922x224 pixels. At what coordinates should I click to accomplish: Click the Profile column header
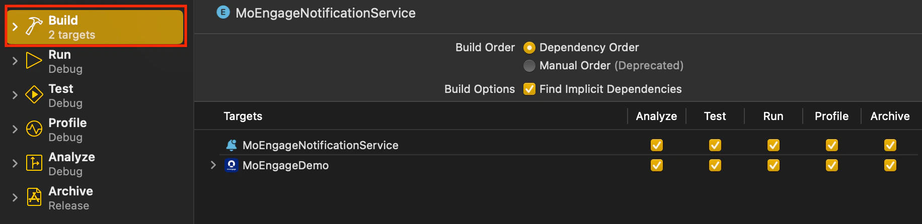coord(831,116)
